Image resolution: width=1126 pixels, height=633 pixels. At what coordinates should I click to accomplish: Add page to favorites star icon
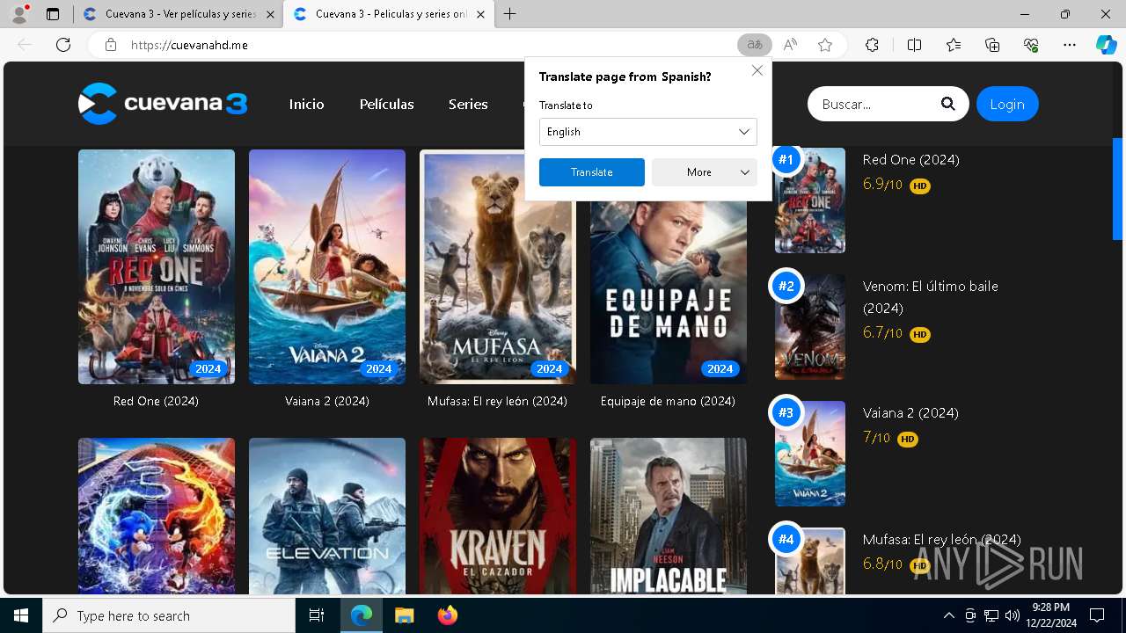click(x=825, y=45)
